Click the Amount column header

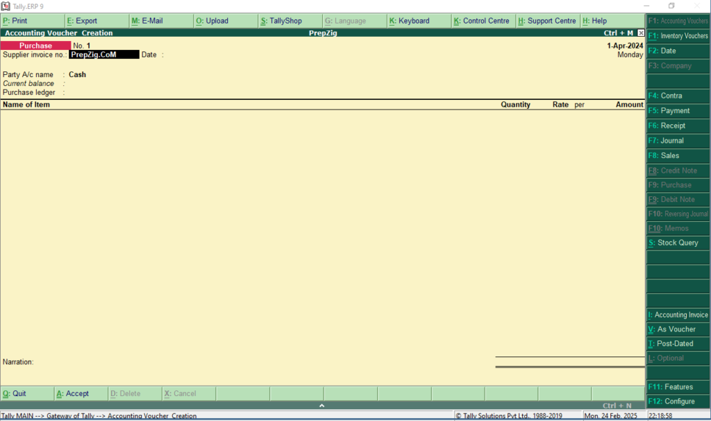pos(629,105)
